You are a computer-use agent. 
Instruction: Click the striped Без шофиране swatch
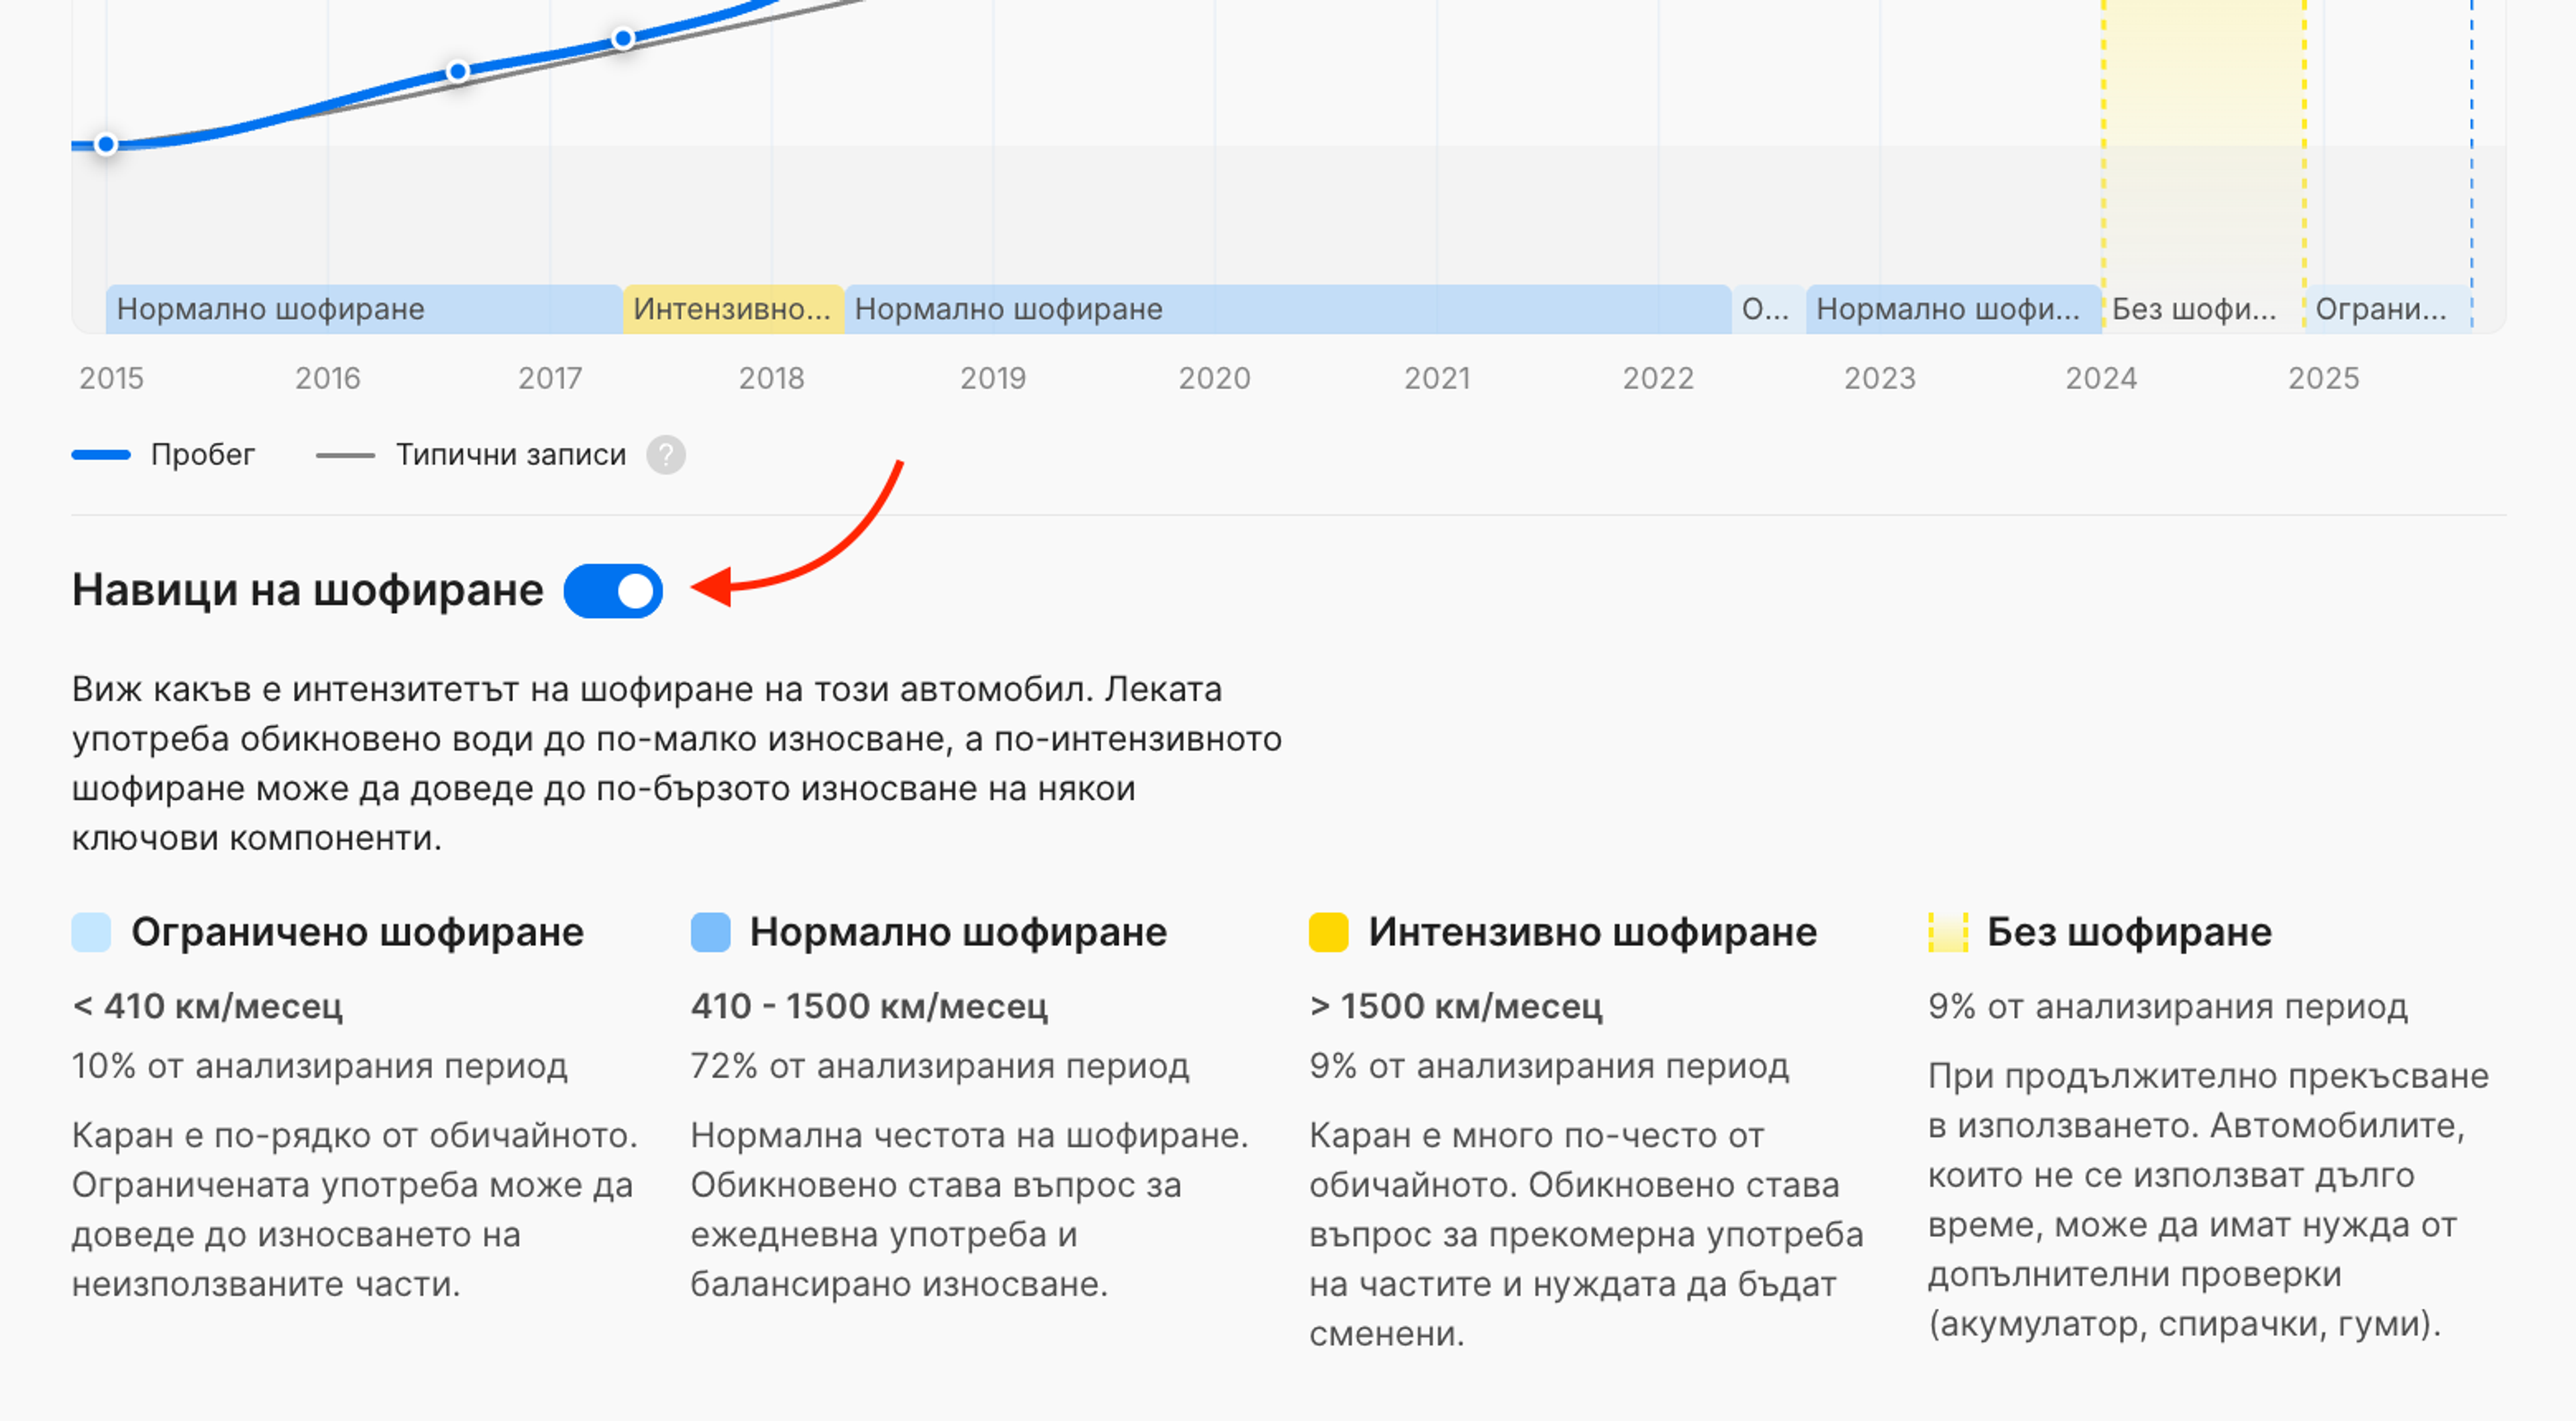[x=1948, y=932]
